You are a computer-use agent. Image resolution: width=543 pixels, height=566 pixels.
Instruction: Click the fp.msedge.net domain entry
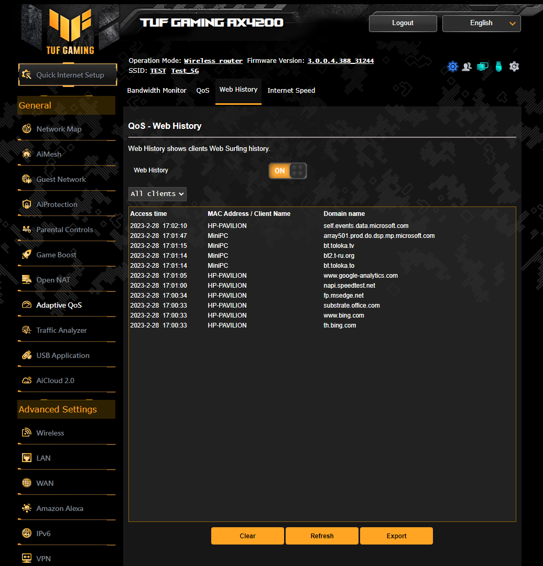pos(343,295)
